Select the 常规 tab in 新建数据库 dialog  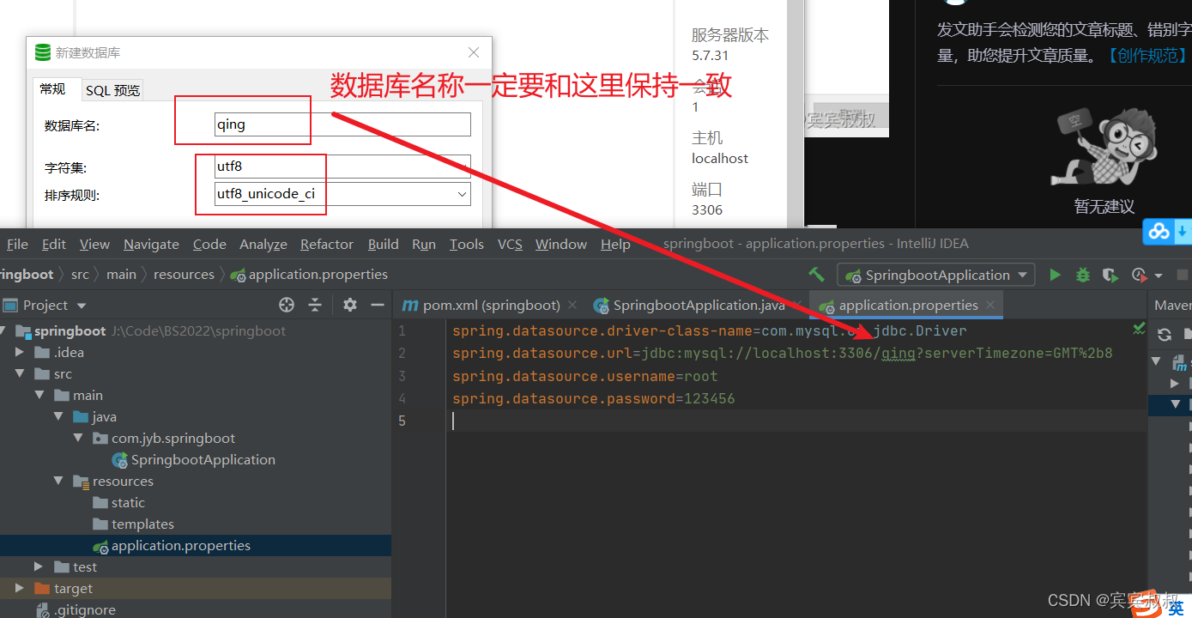pos(52,89)
